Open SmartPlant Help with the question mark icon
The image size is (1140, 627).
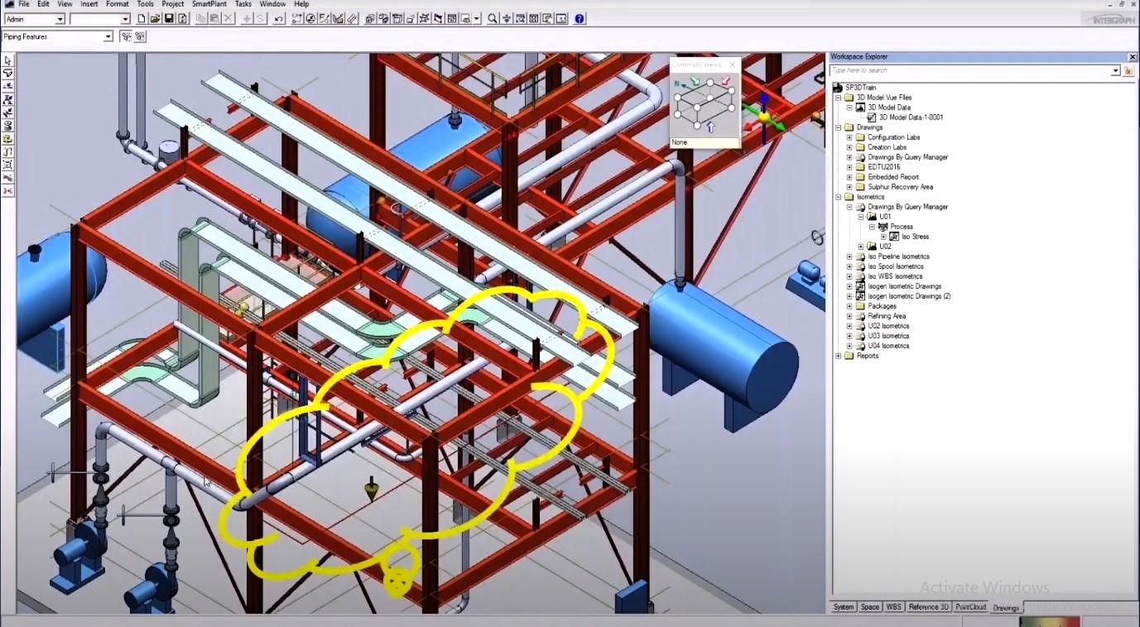579,18
